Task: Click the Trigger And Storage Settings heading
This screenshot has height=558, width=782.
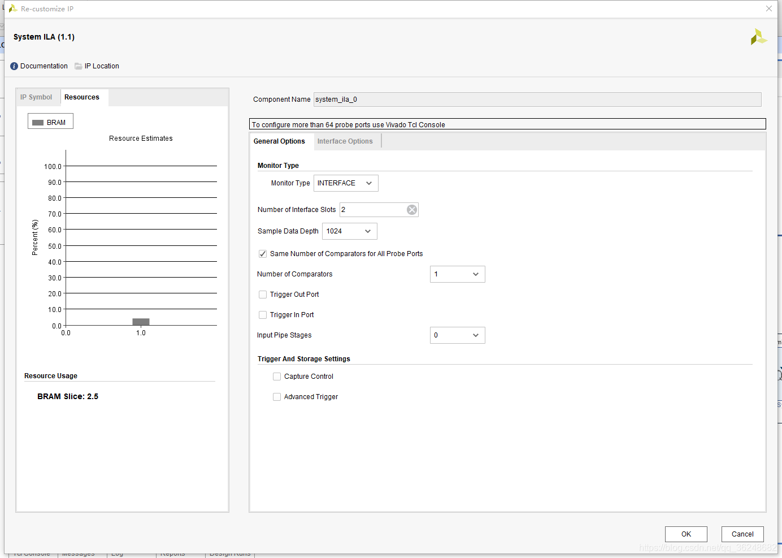Action: click(x=304, y=359)
